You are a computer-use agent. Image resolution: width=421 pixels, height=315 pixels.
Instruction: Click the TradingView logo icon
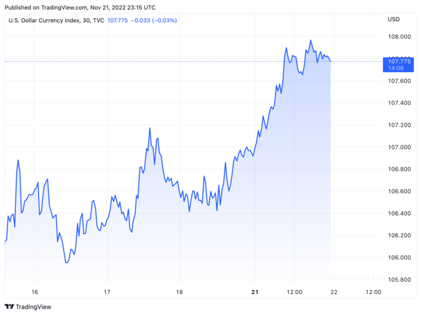9,307
